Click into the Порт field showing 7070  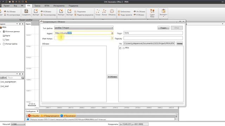pyautogui.click(x=153, y=33)
